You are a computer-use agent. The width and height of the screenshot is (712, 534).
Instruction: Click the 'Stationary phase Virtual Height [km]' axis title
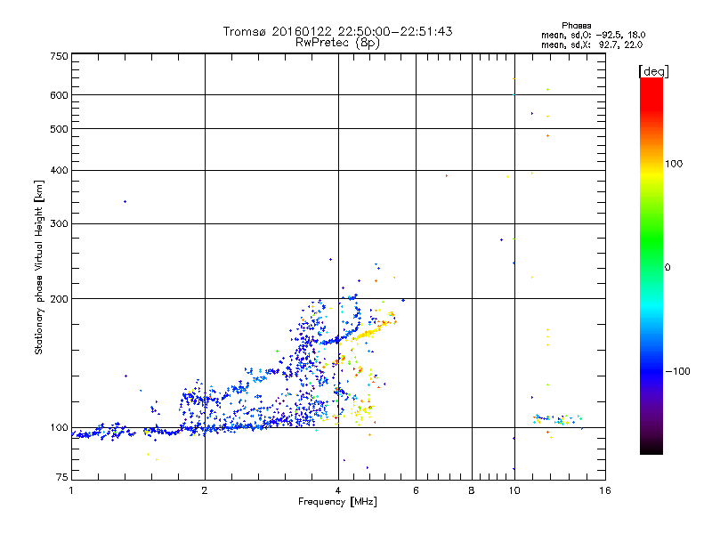pos(39,267)
